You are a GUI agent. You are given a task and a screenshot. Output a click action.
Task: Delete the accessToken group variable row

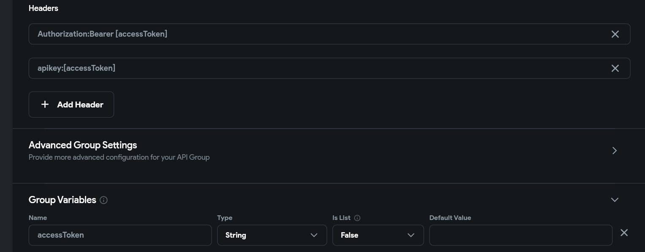click(x=624, y=233)
